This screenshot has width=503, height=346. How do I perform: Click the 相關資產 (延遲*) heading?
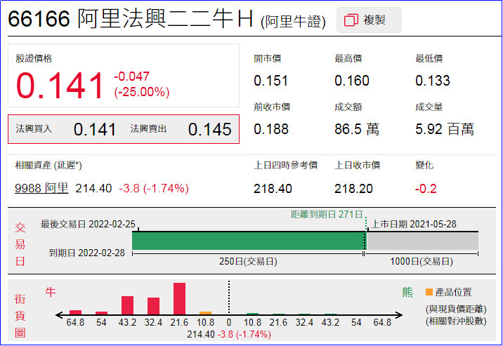click(x=48, y=166)
